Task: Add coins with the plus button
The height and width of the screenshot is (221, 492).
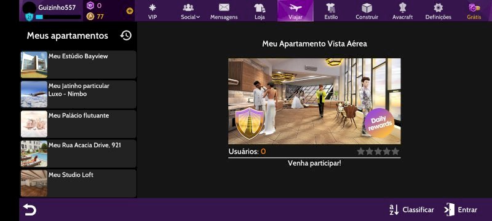Action: click(130, 11)
